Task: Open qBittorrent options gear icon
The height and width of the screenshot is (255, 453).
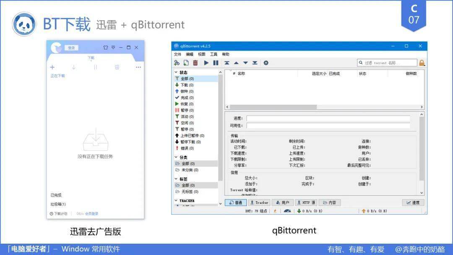Action: 266,62
